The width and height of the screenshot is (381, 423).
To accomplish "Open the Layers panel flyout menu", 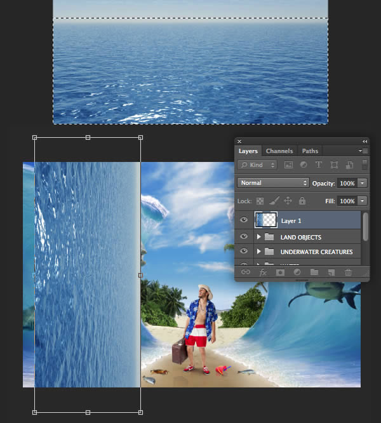I will point(363,151).
